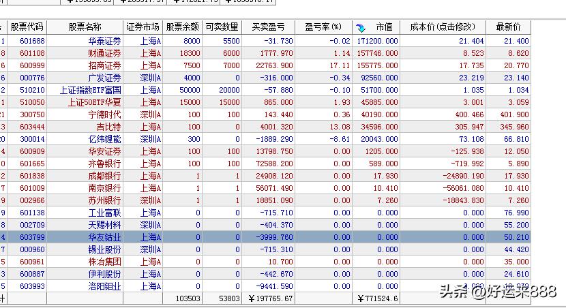Image resolution: width=566 pixels, height=308 pixels.
Task: Click latest price 345.960
Action: click(x=514, y=127)
